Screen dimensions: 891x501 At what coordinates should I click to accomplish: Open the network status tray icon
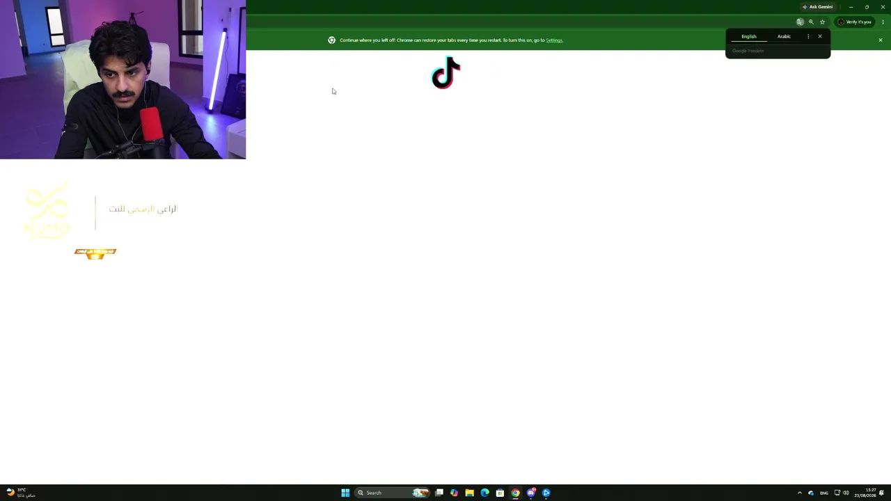coord(837,493)
